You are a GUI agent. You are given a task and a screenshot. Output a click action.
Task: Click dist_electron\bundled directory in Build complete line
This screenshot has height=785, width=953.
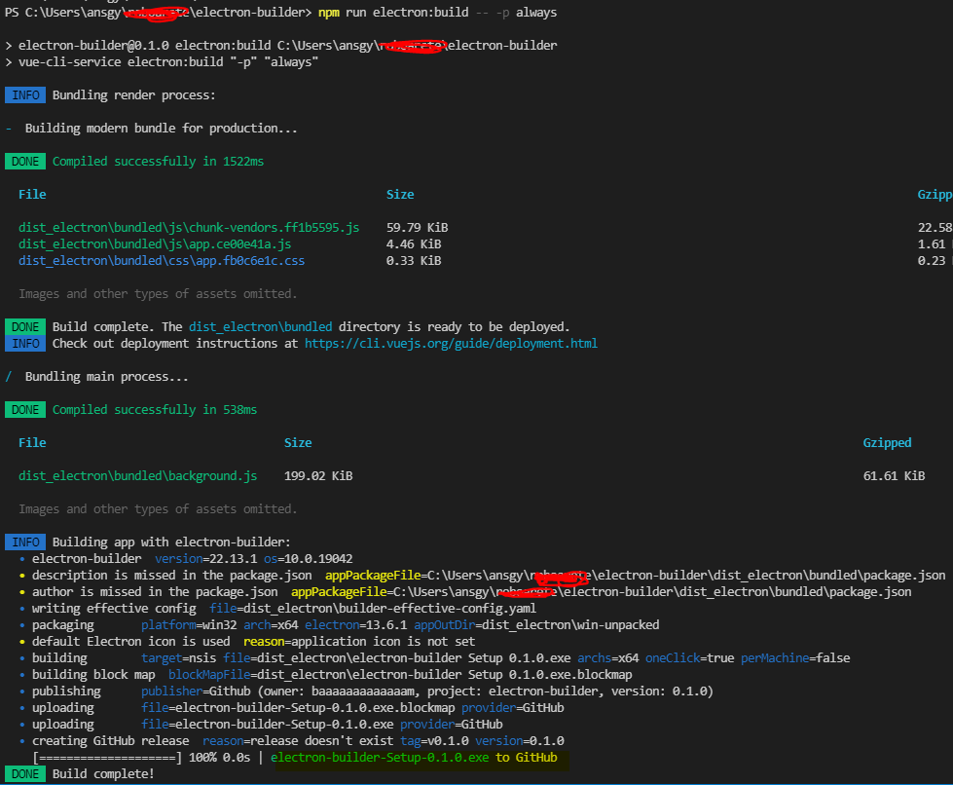[261, 327]
